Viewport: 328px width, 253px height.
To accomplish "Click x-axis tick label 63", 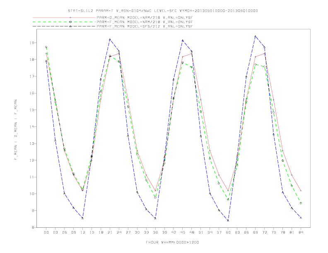I will click(x=237, y=232).
